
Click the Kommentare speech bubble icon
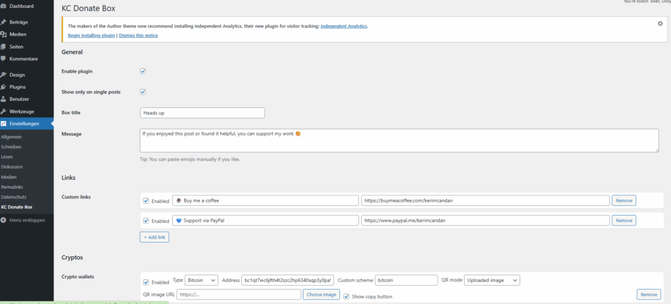pos(4,59)
